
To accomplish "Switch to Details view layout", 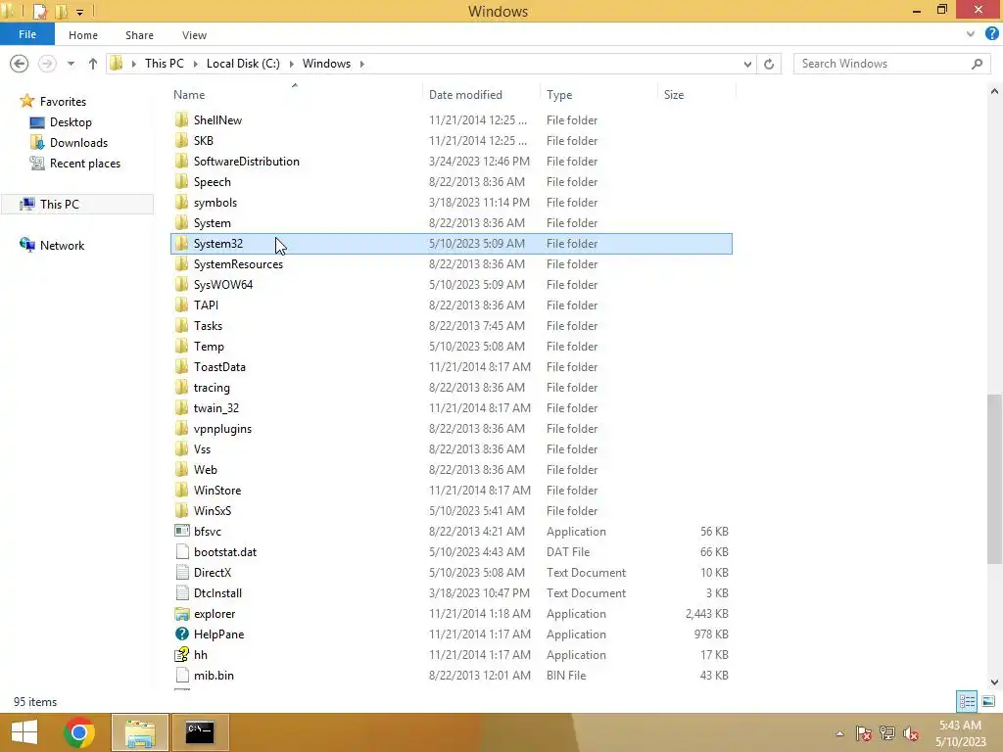I will click(x=967, y=701).
